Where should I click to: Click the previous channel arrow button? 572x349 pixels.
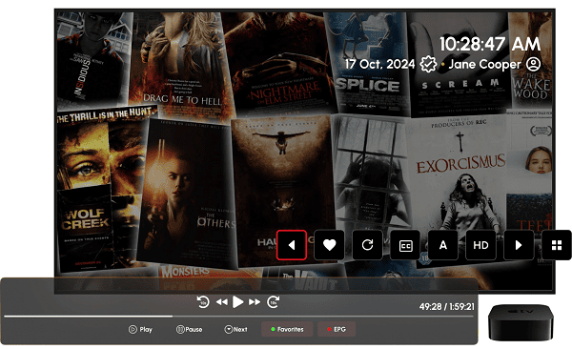coord(292,245)
